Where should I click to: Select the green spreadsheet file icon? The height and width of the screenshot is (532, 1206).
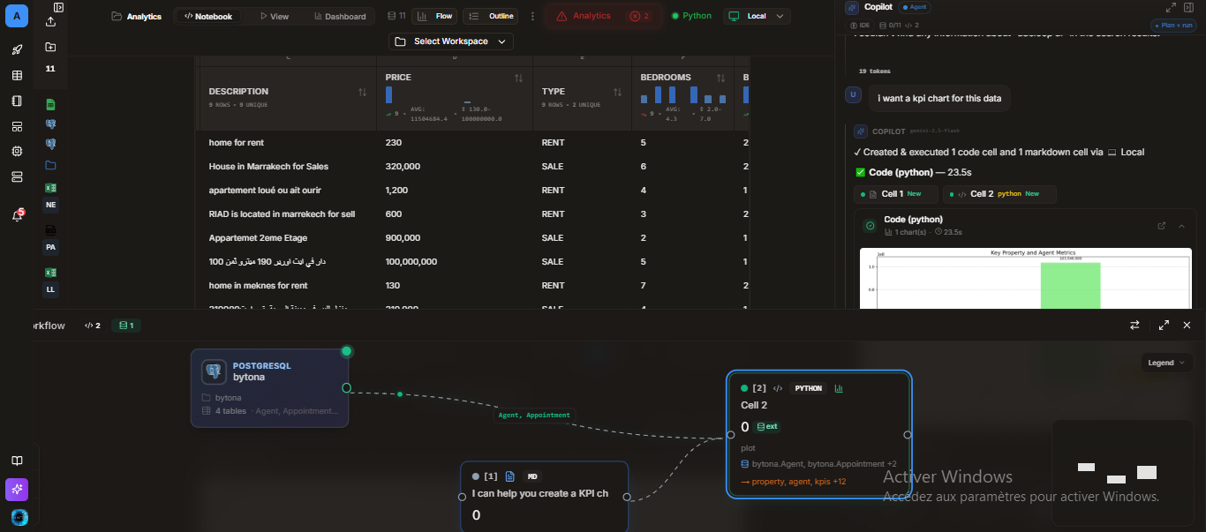[50, 104]
